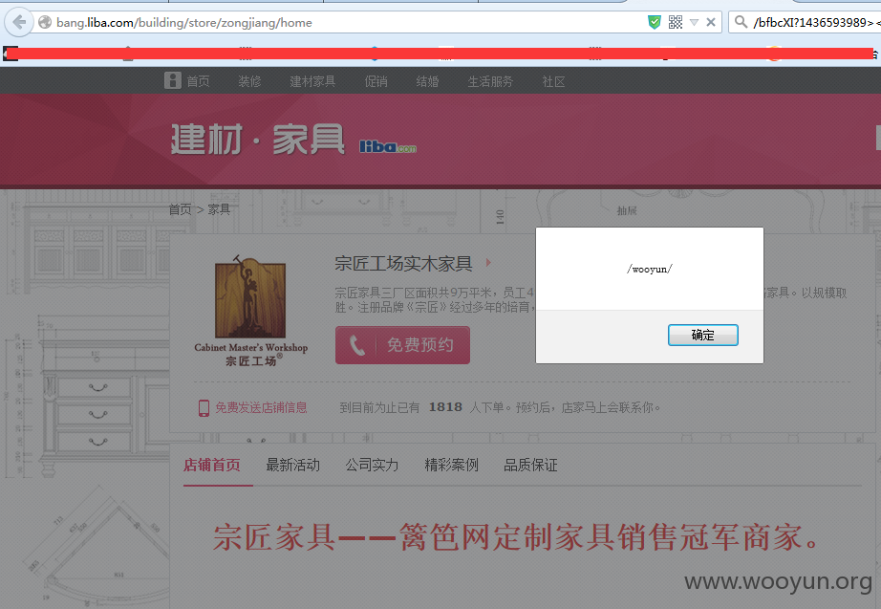The width and height of the screenshot is (881, 609).
Task: Switch to the 店铺首页 tab
Action: (212, 465)
